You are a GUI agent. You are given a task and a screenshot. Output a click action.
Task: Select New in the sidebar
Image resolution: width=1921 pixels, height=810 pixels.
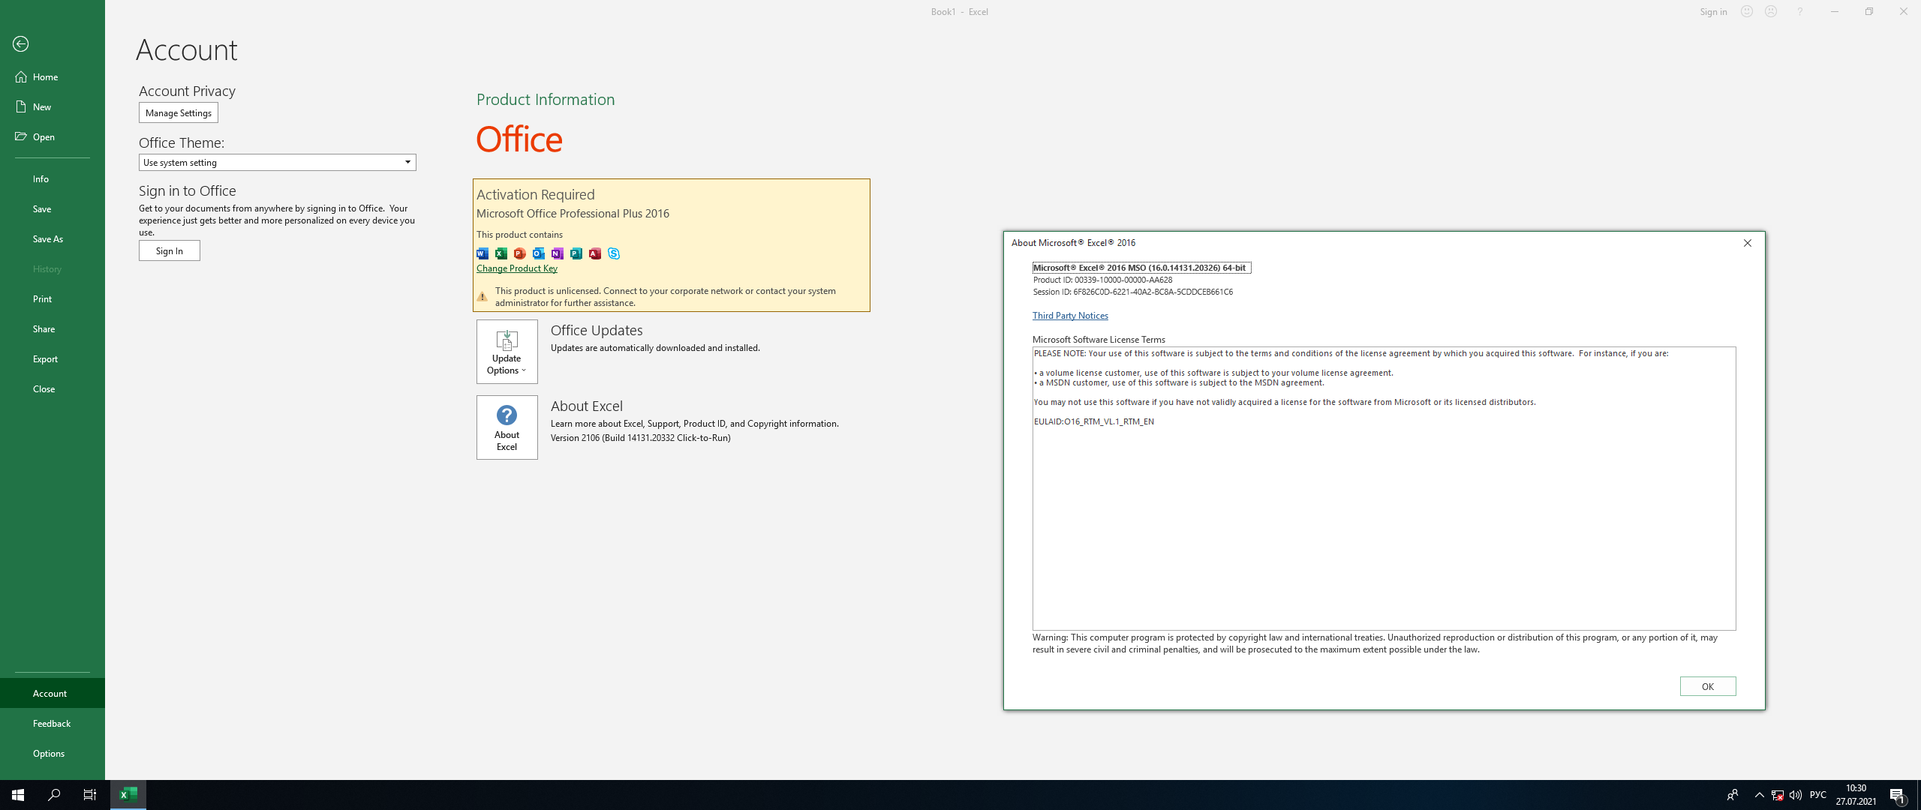click(53, 106)
